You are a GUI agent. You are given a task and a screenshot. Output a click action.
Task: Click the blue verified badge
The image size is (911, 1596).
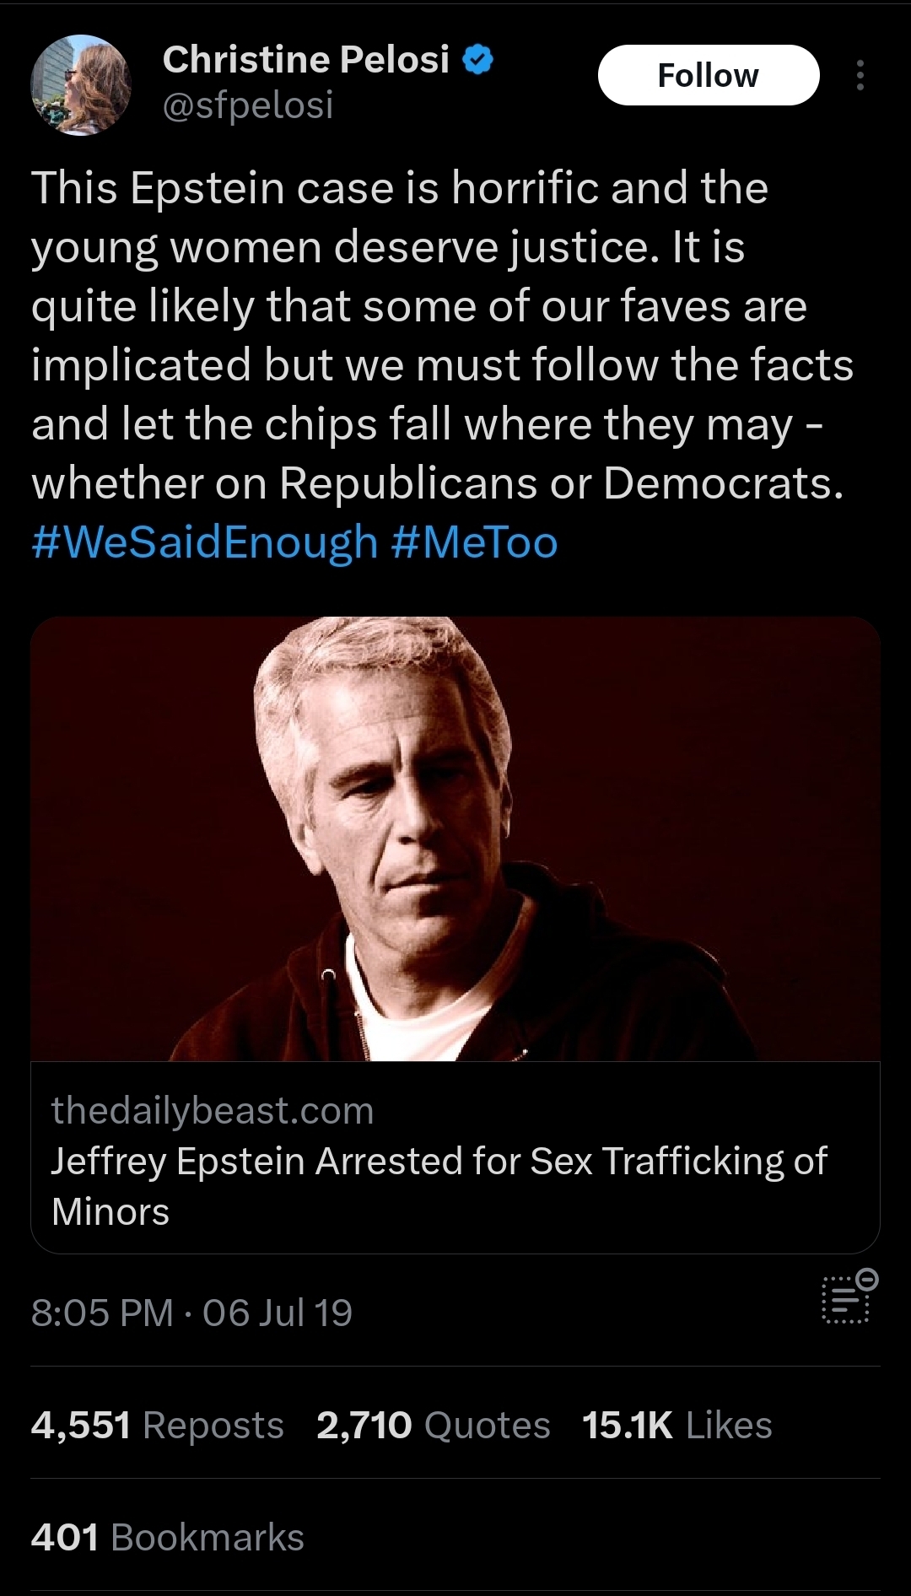point(478,60)
